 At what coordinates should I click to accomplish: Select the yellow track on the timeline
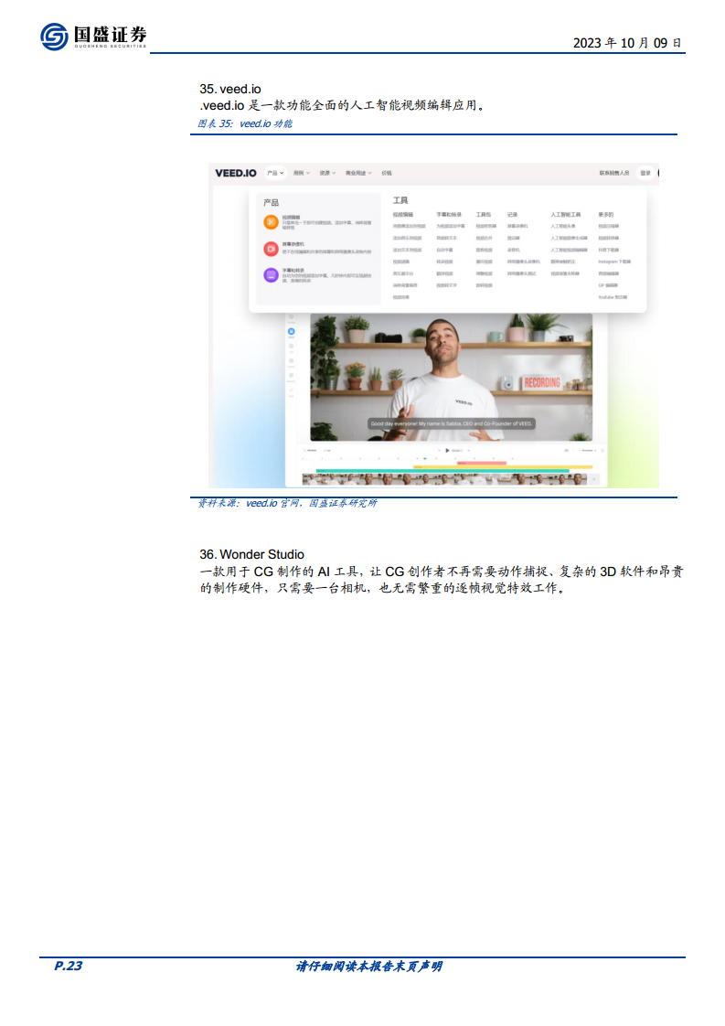tap(503, 466)
